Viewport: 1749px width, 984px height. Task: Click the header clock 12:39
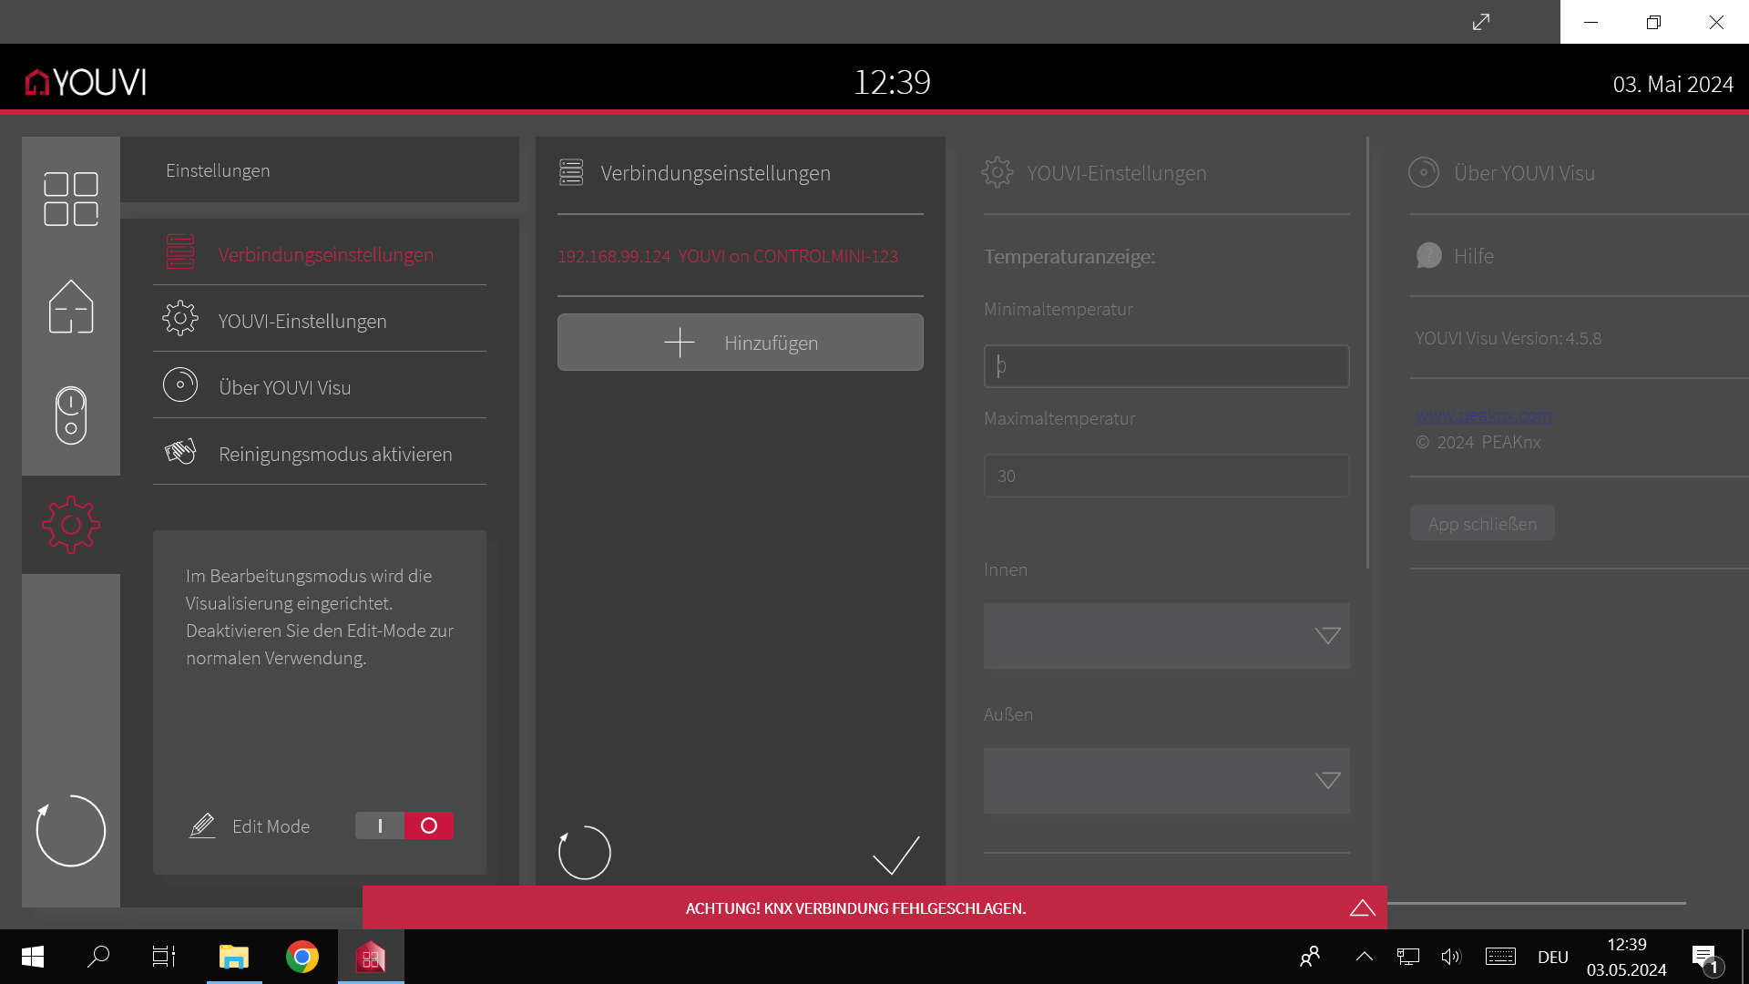pyautogui.click(x=892, y=82)
